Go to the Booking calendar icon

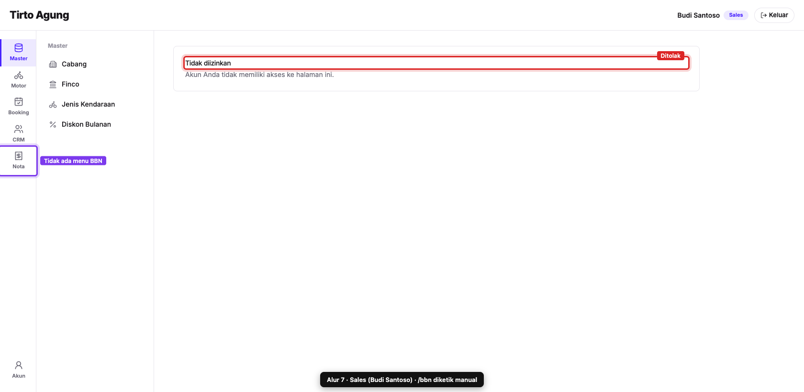(x=19, y=102)
